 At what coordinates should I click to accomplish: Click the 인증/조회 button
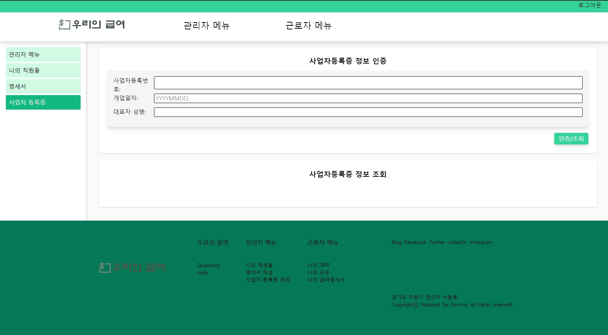[571, 139]
